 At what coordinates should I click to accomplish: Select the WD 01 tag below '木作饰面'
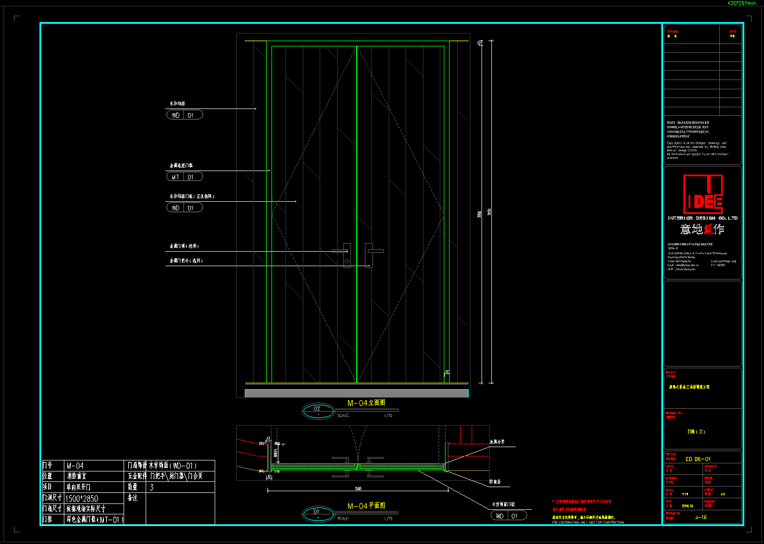coord(184,115)
